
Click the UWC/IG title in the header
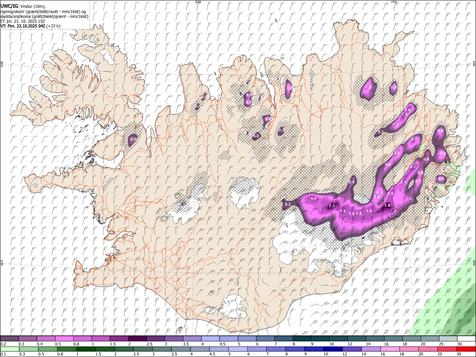[x=9, y=6]
